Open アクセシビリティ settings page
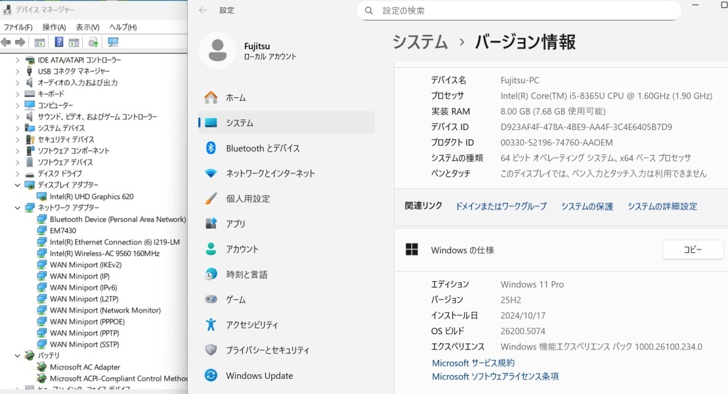The width and height of the screenshot is (728, 394). coord(252,325)
